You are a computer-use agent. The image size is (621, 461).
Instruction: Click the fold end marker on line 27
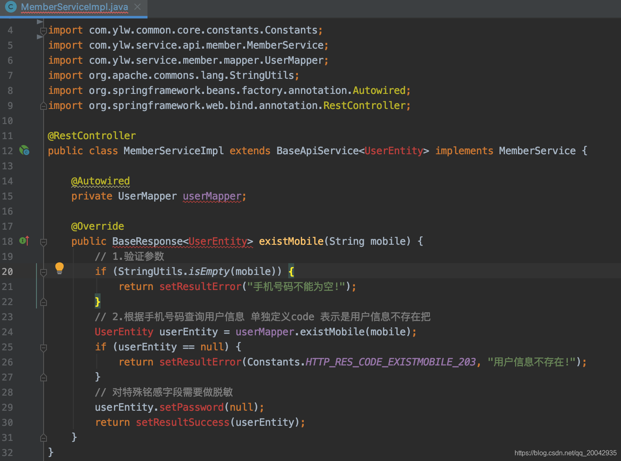pos(43,378)
